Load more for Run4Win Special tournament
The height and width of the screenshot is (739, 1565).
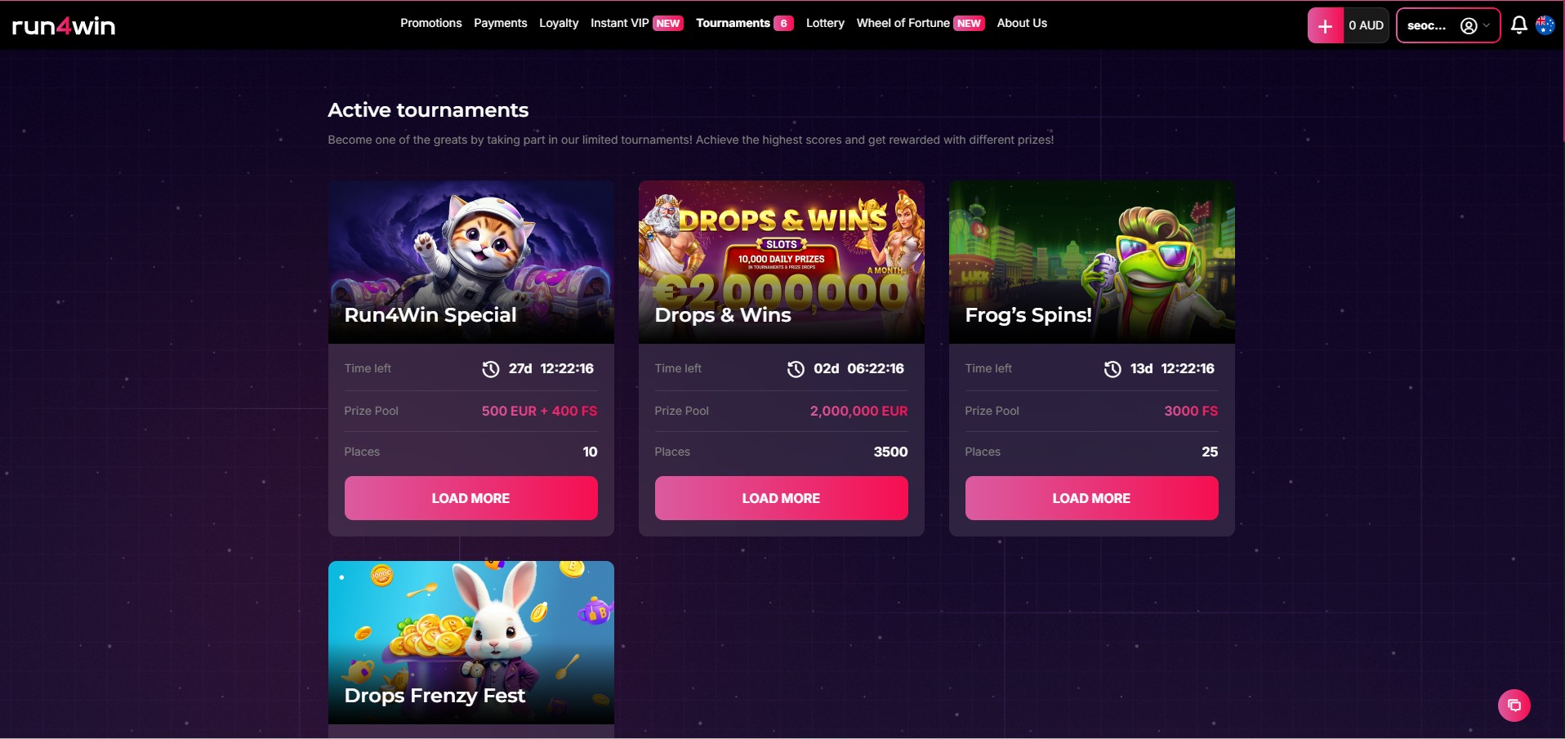(x=470, y=498)
